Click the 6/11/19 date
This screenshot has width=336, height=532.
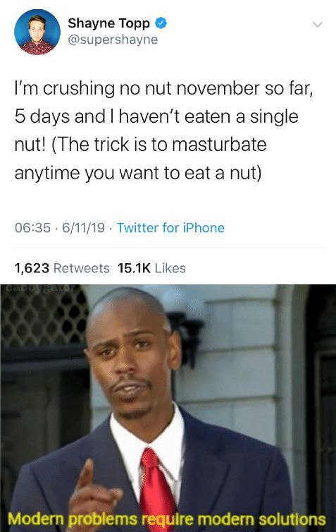pyautogui.click(x=84, y=227)
